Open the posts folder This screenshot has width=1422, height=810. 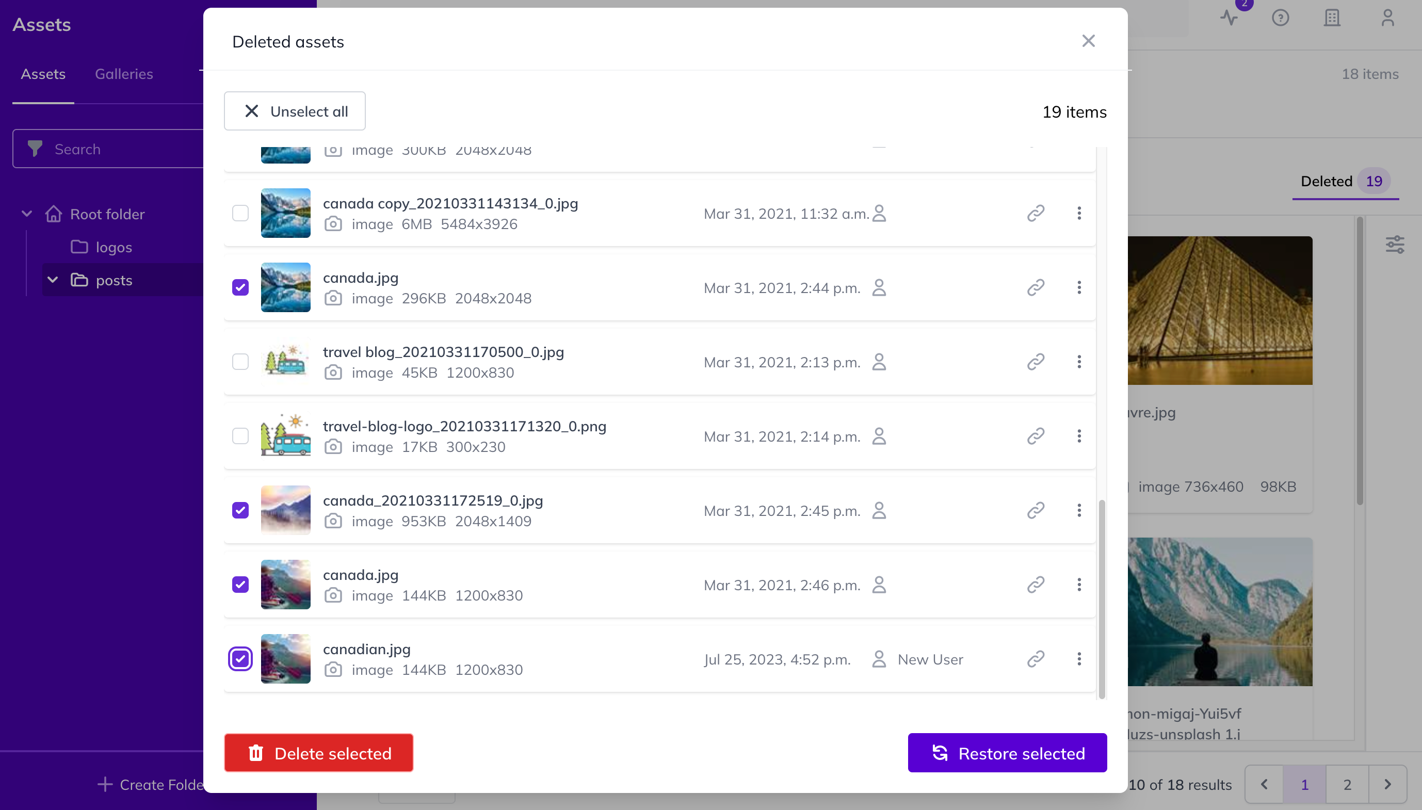(x=114, y=280)
